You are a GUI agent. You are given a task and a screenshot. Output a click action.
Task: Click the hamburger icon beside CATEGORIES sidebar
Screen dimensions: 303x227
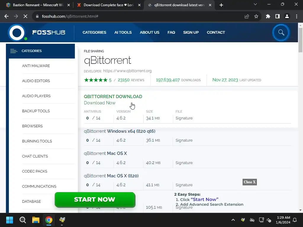14,51
